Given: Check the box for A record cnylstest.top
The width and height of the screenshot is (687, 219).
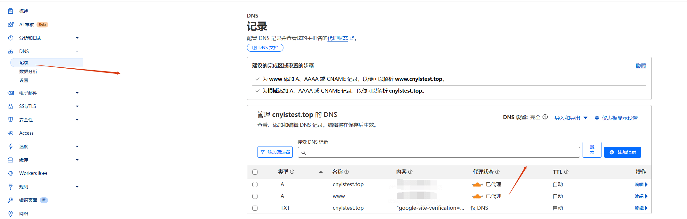Looking at the screenshot, I should coord(255,185).
